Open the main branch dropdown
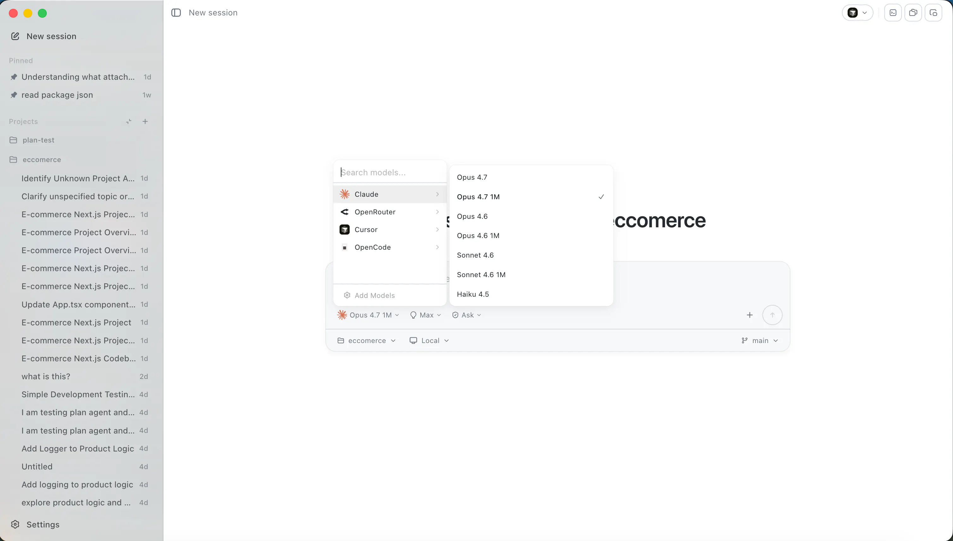The width and height of the screenshot is (953, 541). 760,341
